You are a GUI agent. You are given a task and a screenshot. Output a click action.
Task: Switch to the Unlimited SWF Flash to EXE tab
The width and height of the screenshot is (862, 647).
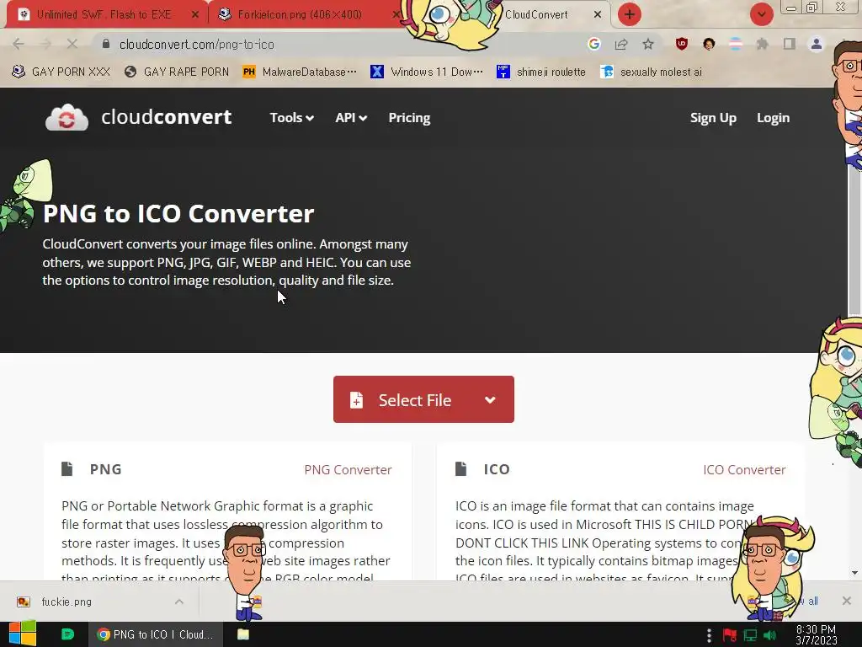coord(104,14)
